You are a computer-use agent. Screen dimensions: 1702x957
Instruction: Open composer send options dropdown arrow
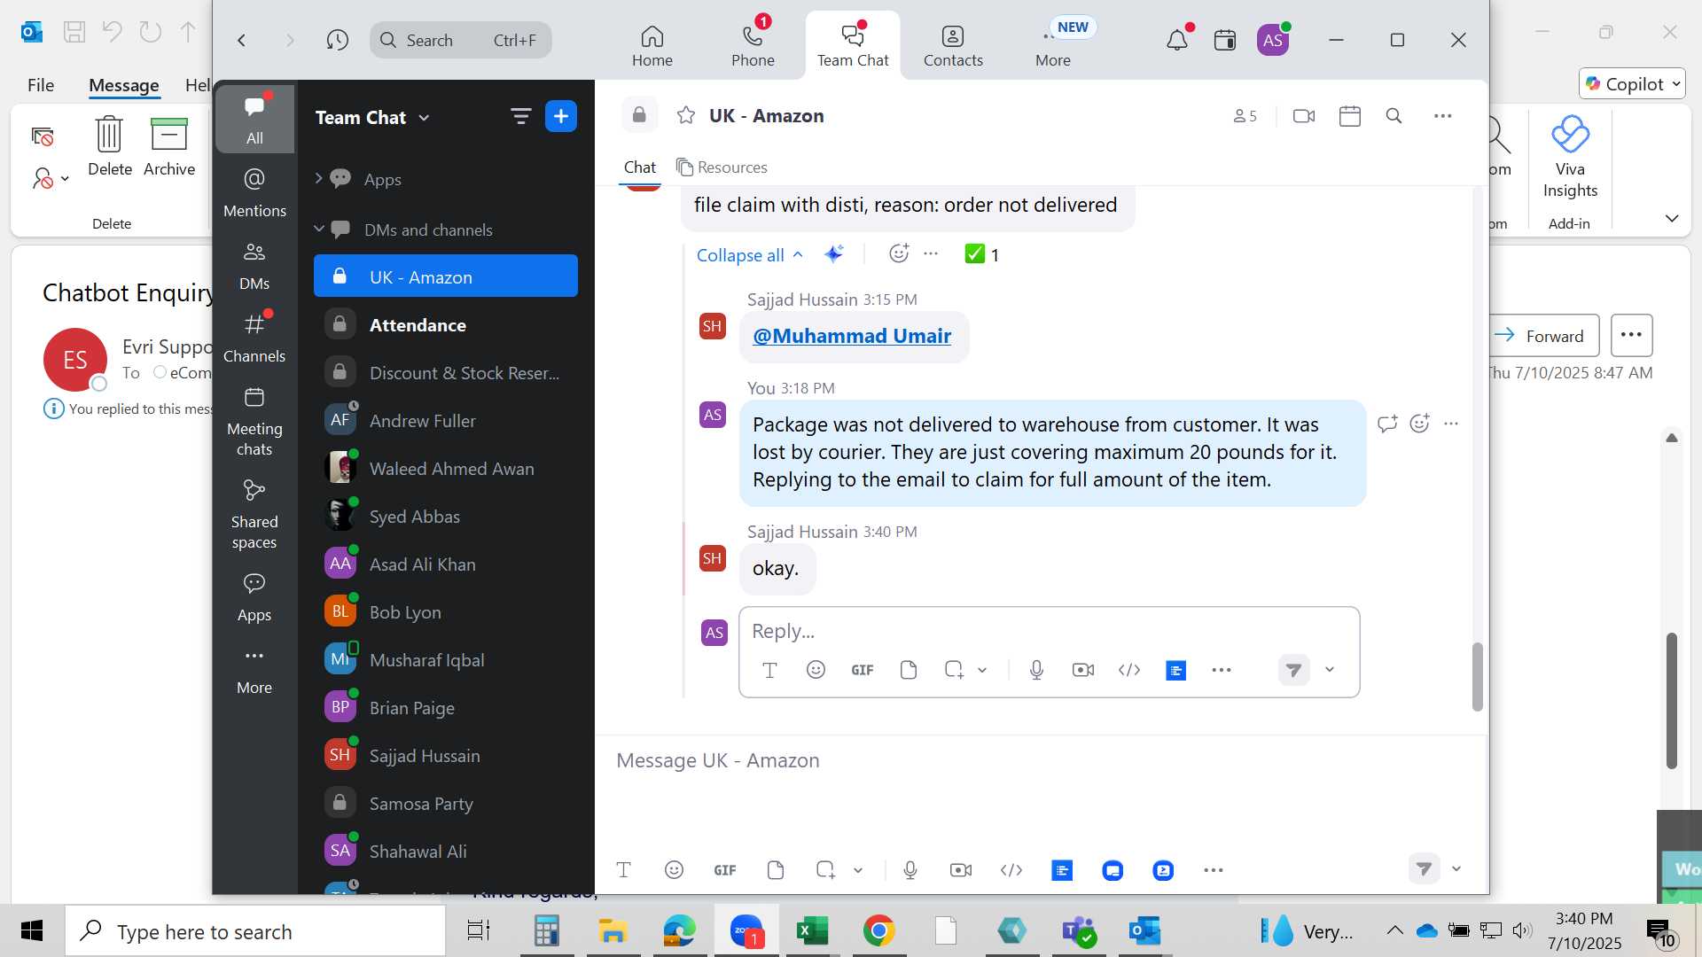click(x=1456, y=869)
